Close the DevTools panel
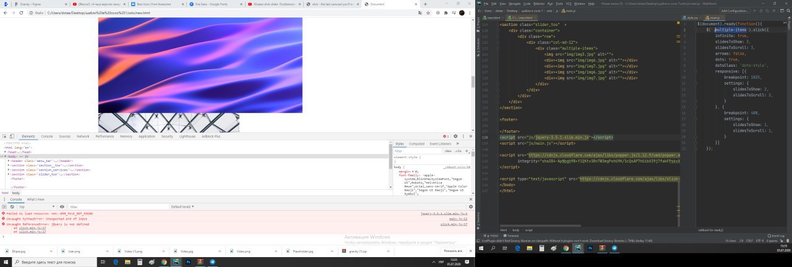This screenshot has width=792, height=267. 471,136
